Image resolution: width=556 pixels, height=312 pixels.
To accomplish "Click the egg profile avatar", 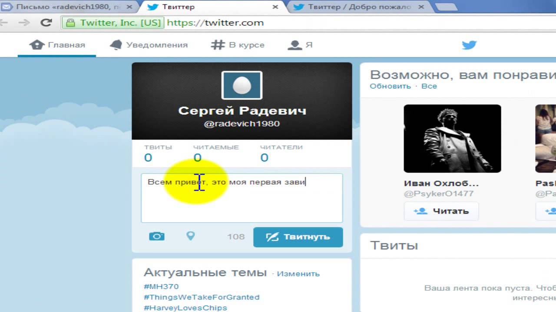I will 242,85.
